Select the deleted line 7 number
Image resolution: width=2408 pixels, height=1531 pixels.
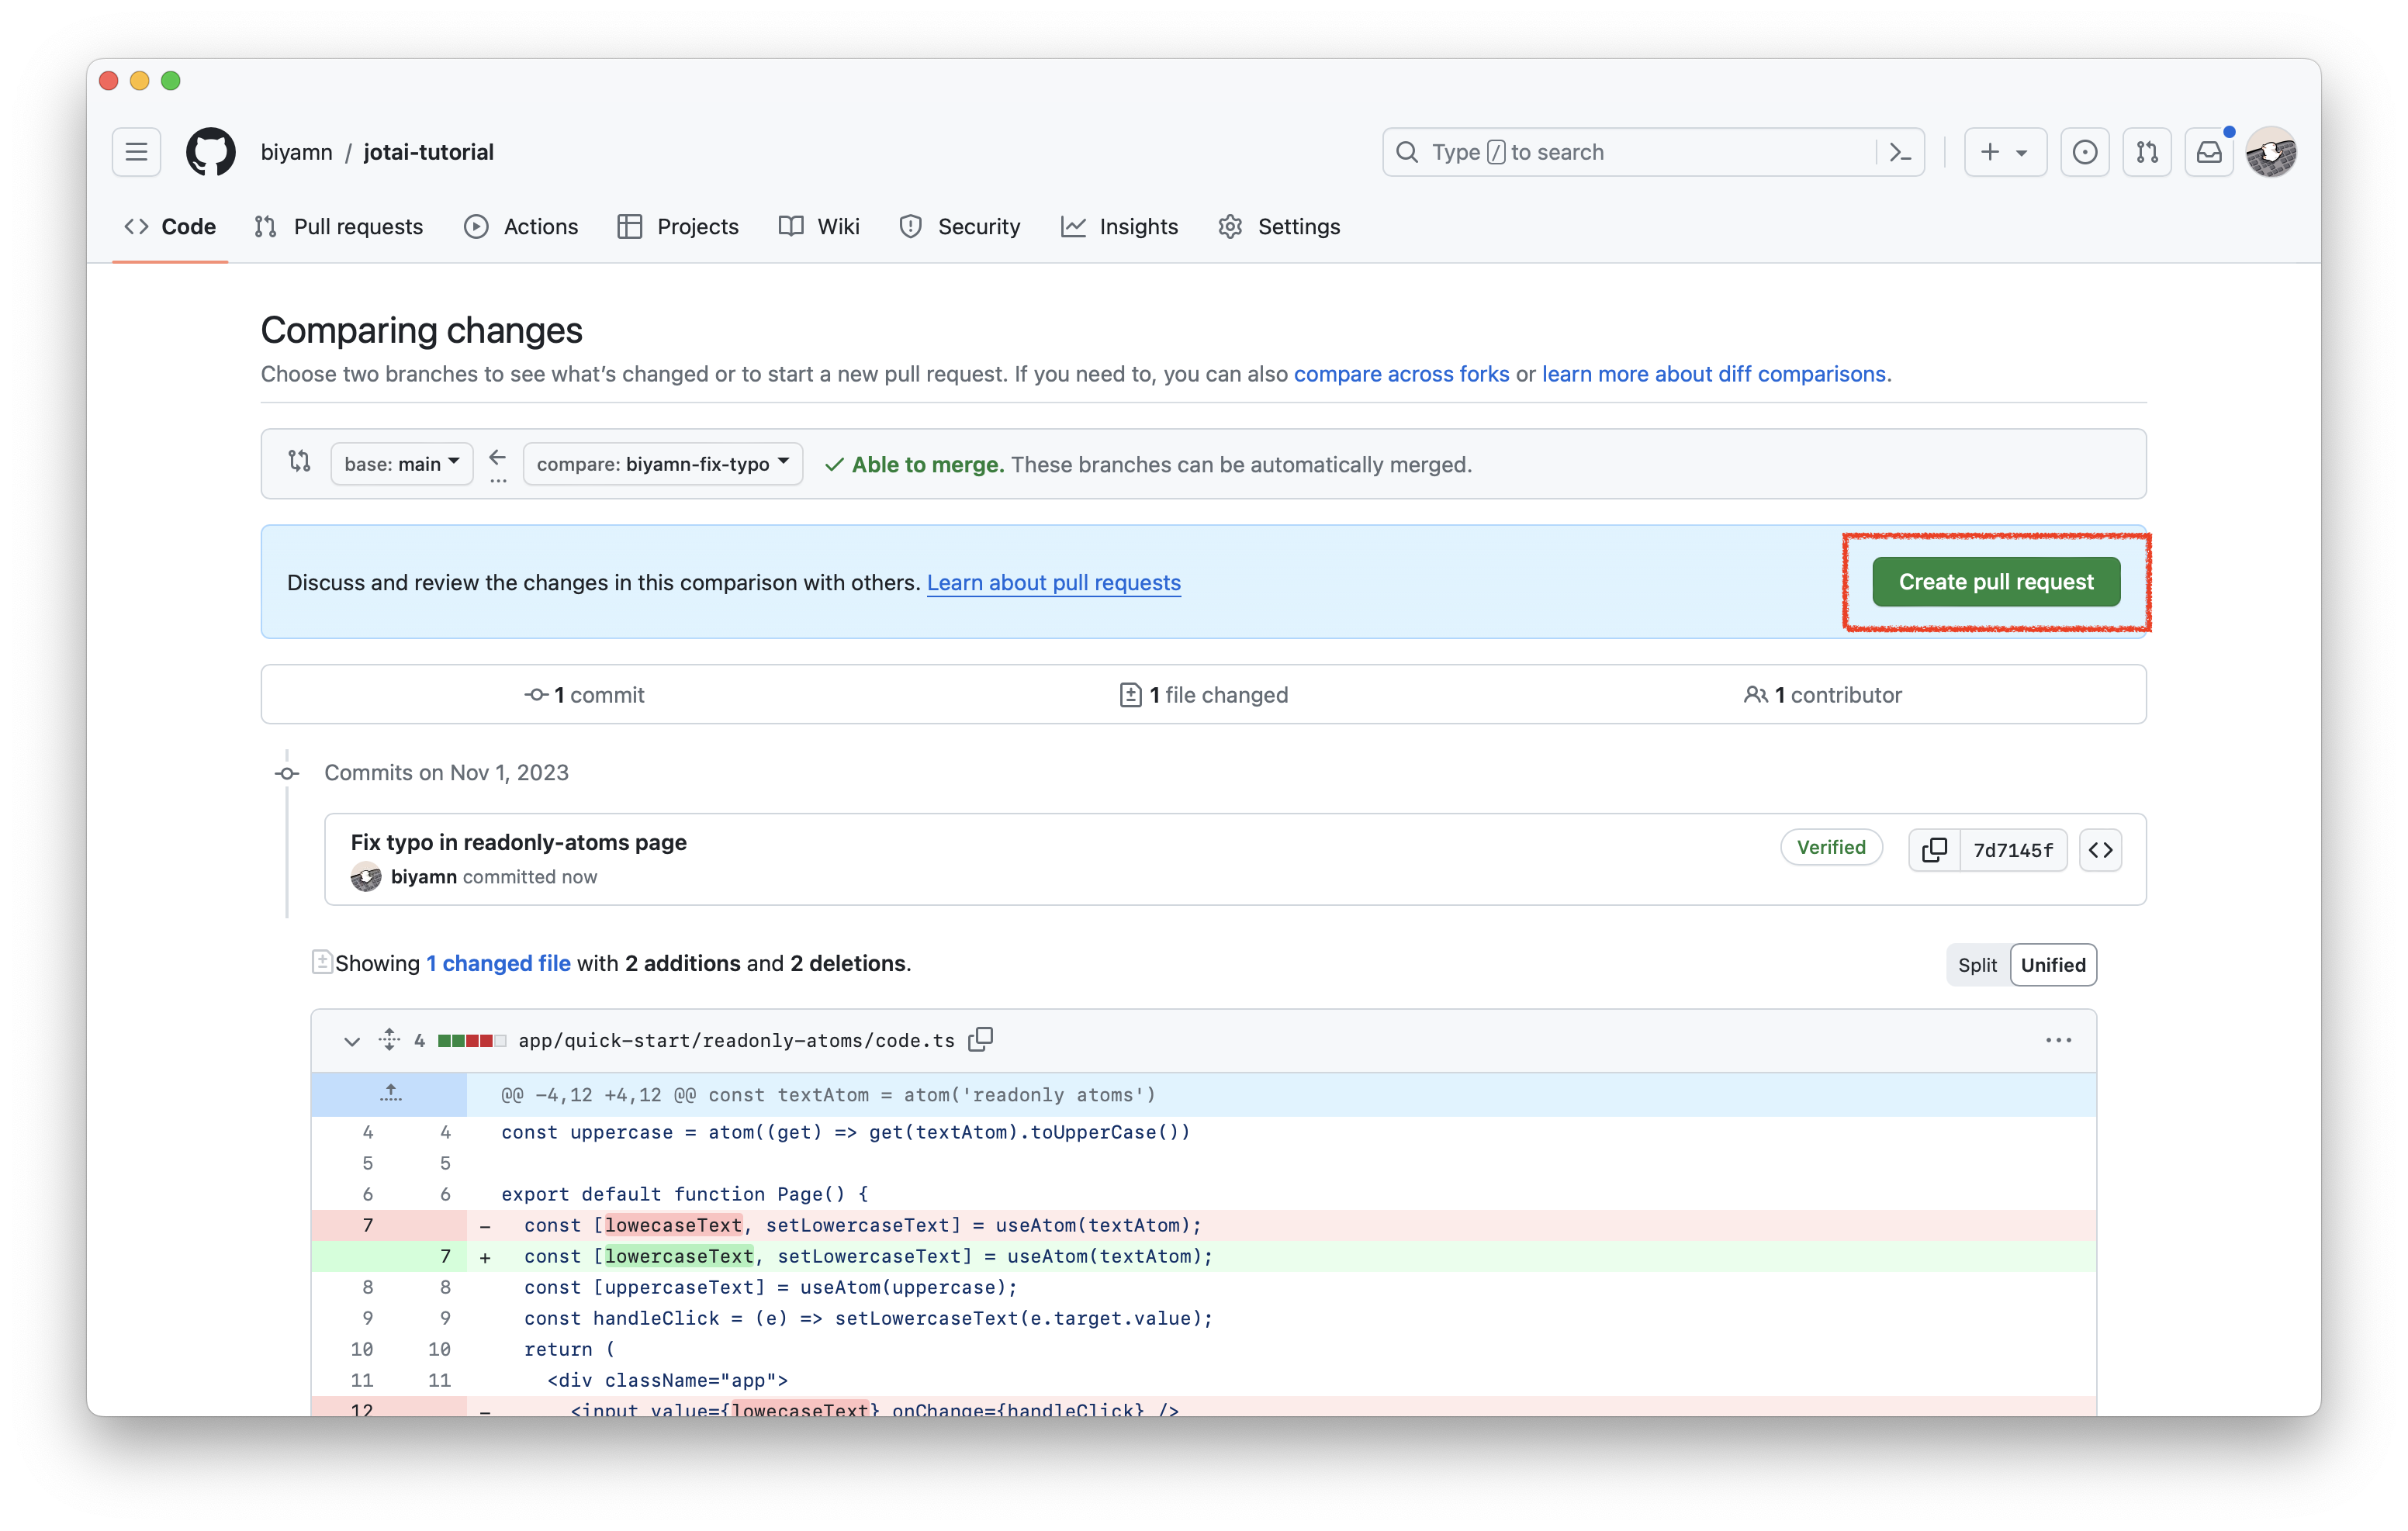point(367,1226)
